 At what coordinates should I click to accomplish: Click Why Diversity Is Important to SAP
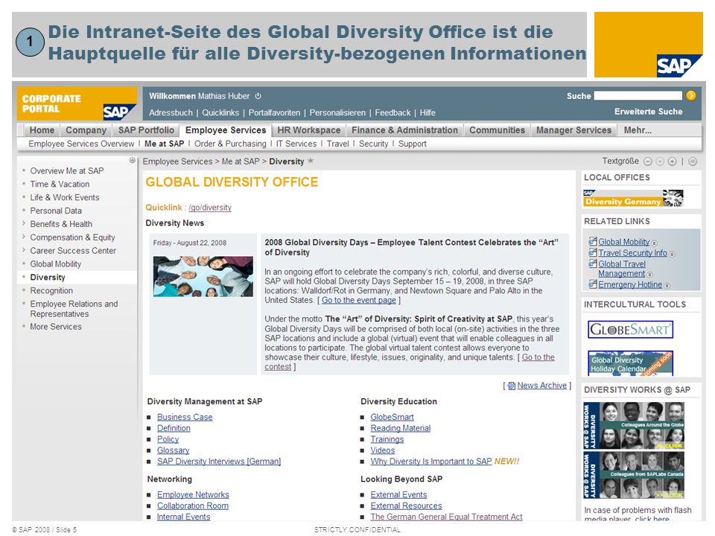coord(431,462)
